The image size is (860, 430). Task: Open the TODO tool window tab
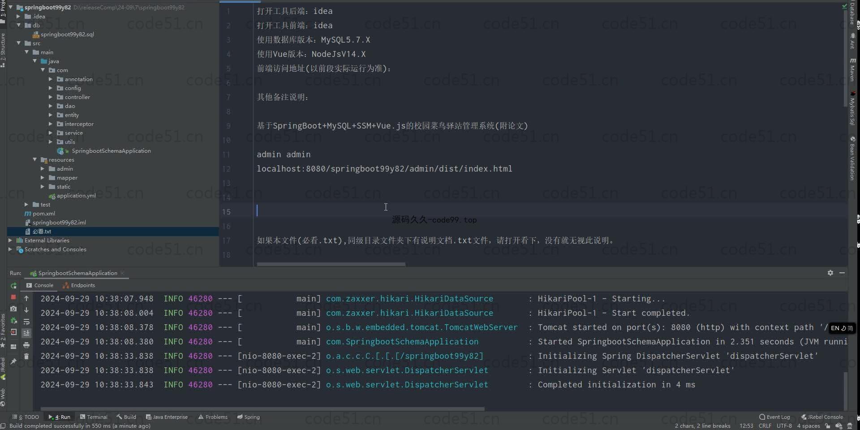[26, 417]
